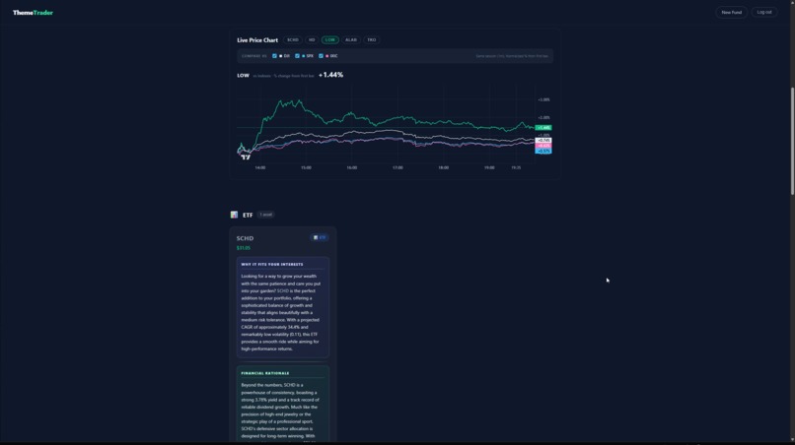Open the New Fund button
This screenshot has width=795, height=445.
(731, 12)
